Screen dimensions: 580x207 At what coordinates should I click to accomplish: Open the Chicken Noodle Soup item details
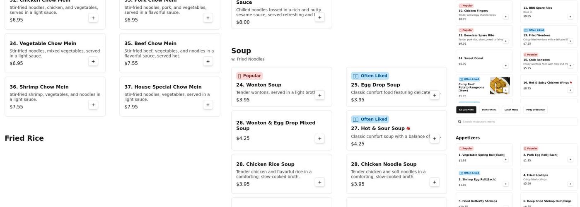[x=383, y=164]
